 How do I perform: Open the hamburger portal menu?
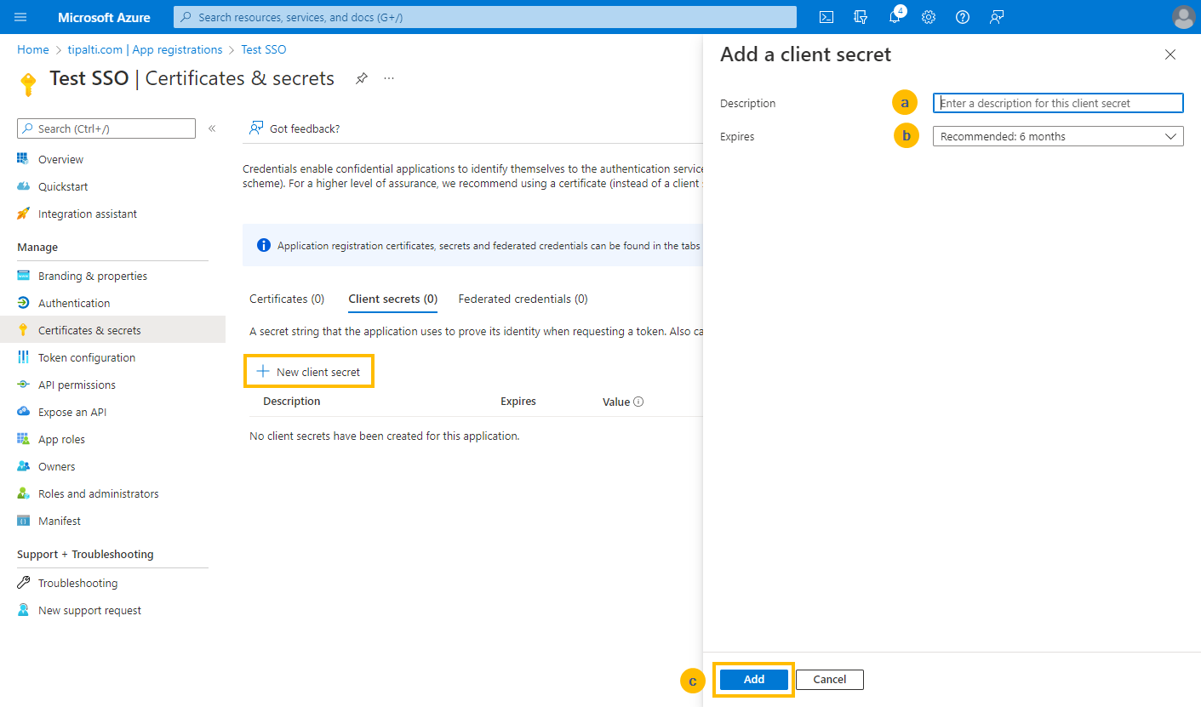pyautogui.click(x=20, y=17)
